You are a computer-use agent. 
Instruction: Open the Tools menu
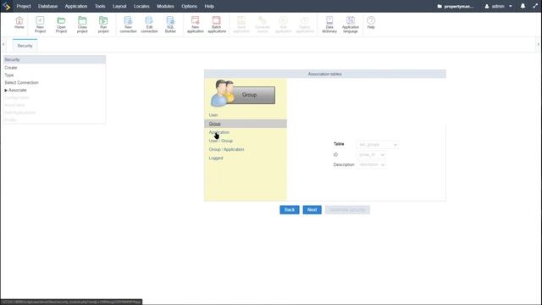[100, 6]
